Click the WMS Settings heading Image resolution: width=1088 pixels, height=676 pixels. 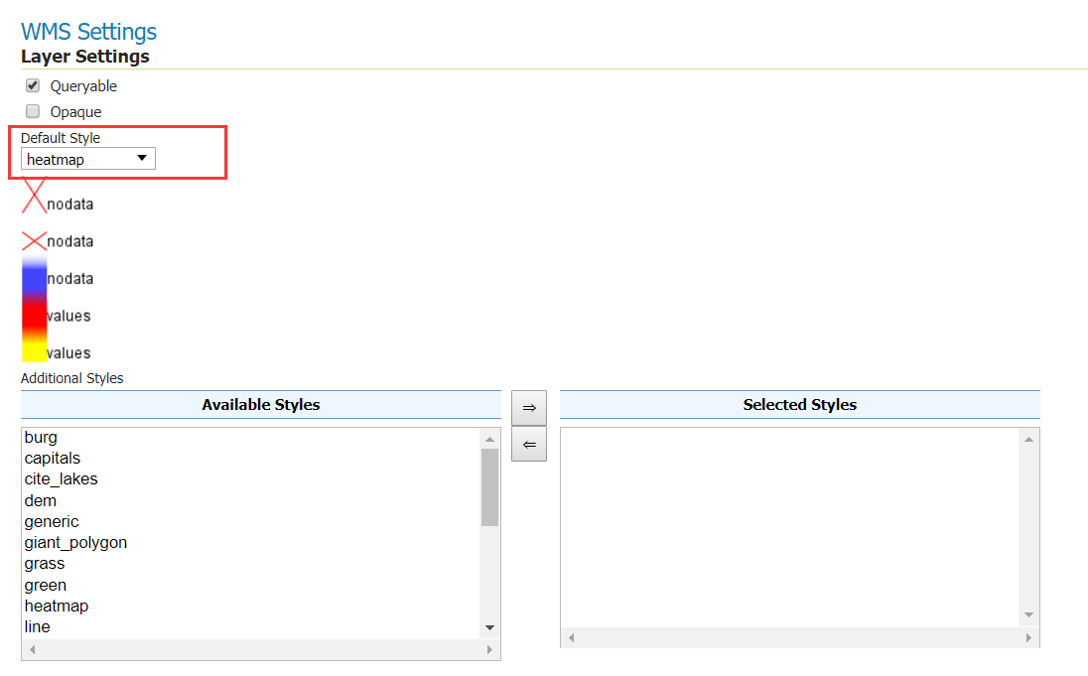click(88, 31)
